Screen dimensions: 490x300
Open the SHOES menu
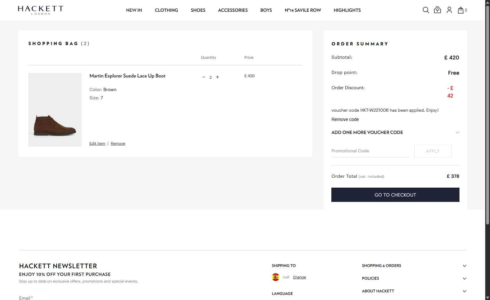tap(198, 10)
